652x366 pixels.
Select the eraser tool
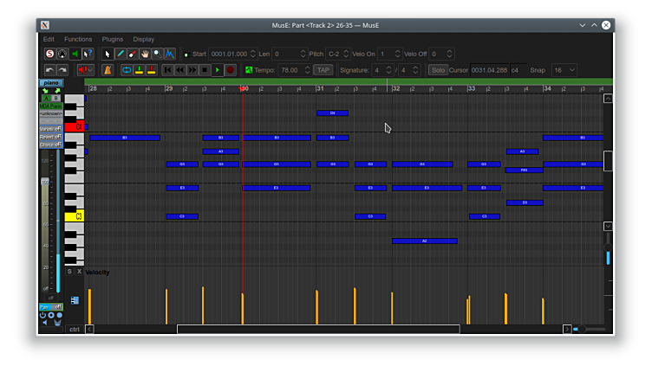133,54
